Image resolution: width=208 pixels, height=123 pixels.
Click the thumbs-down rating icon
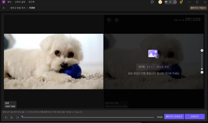[109, 20]
